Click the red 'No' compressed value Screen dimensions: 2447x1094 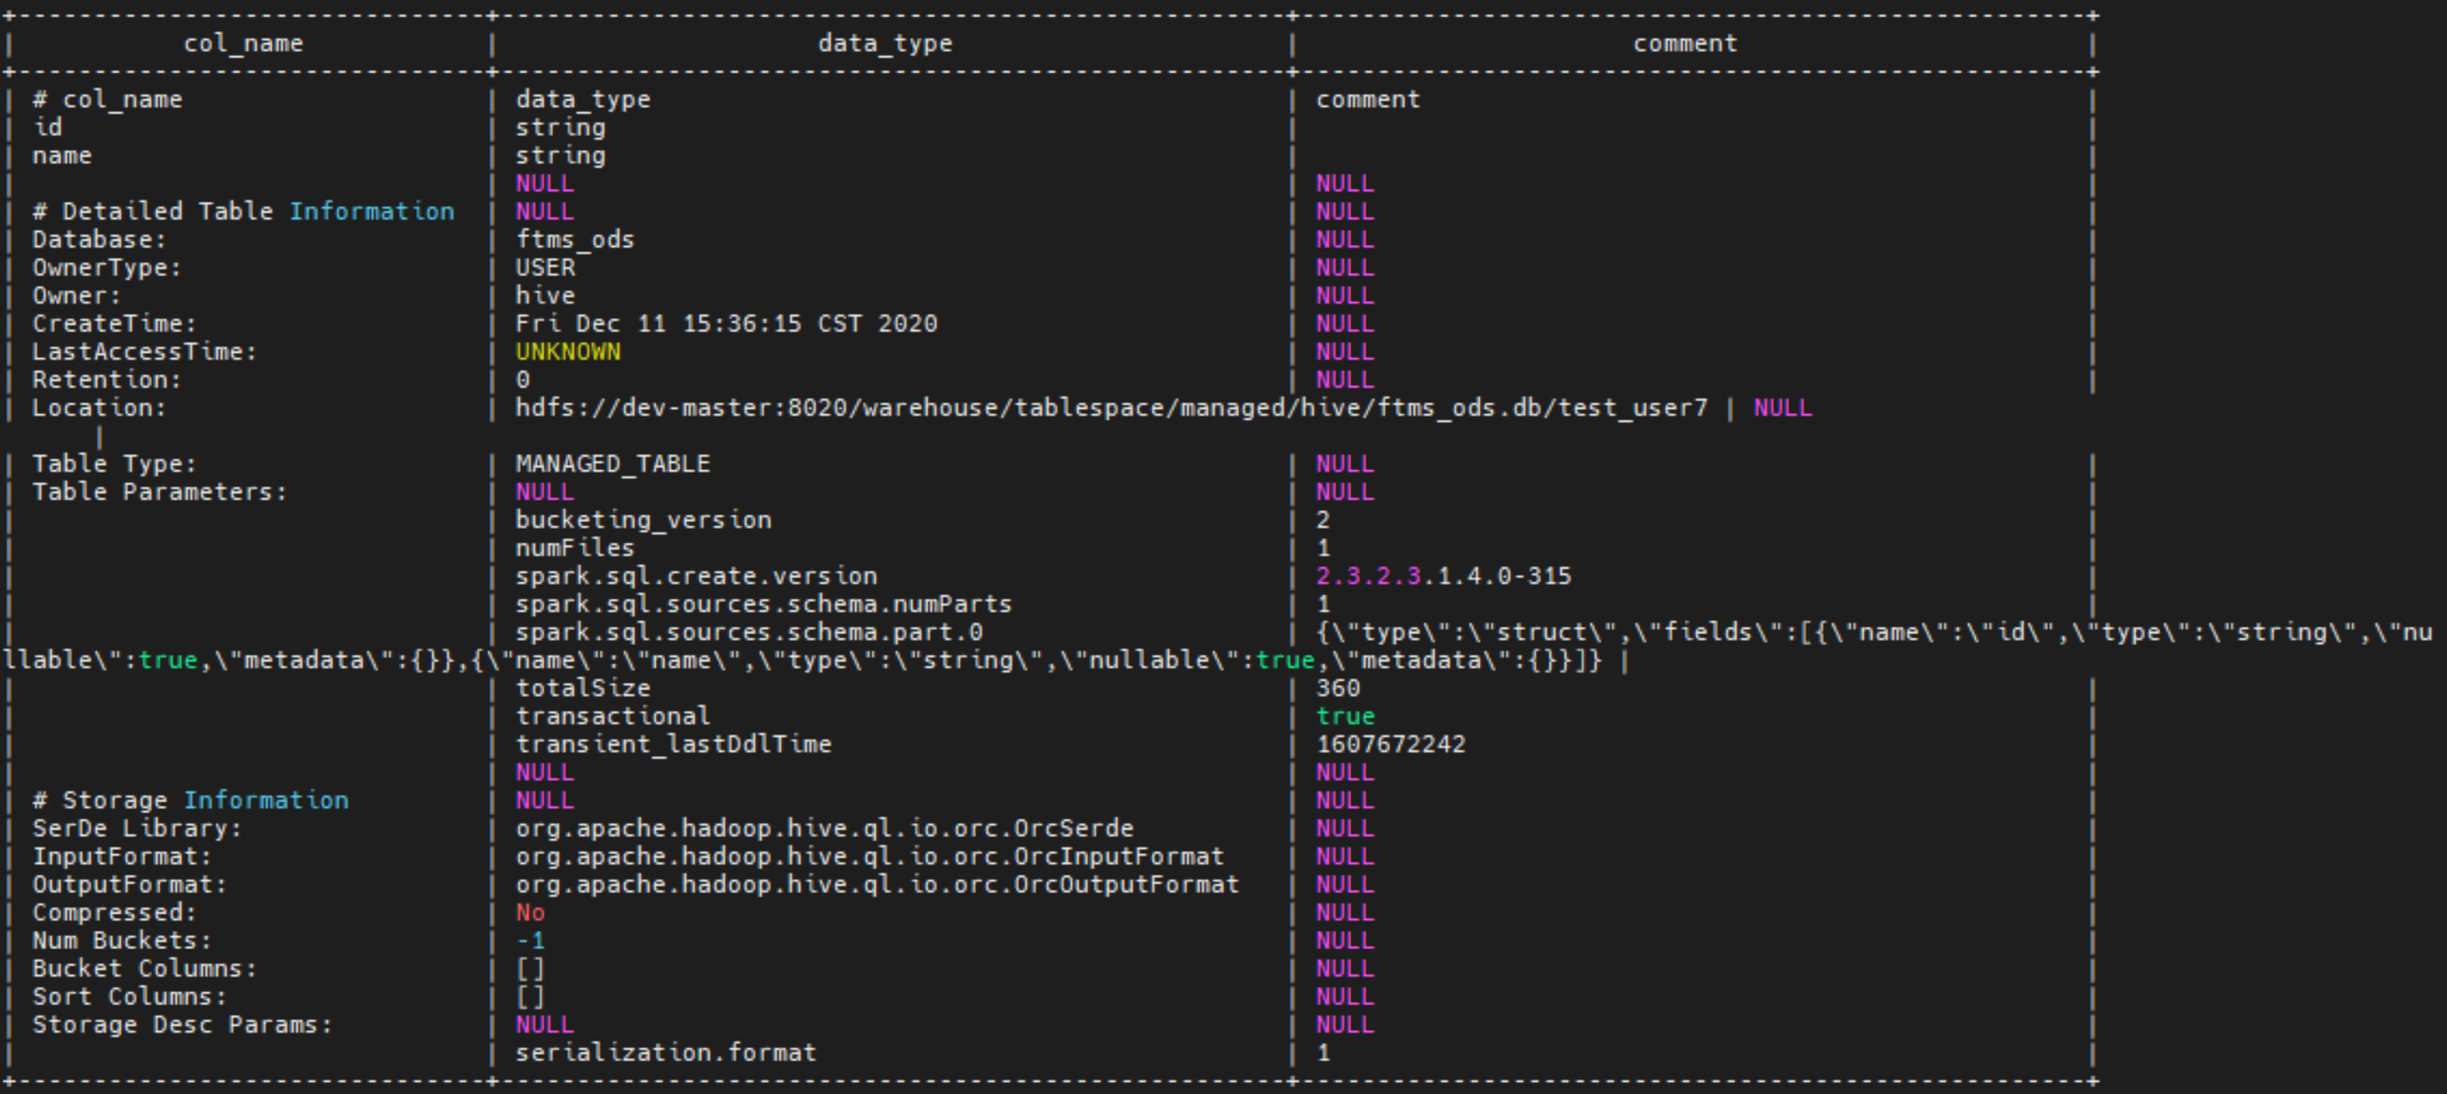point(530,913)
